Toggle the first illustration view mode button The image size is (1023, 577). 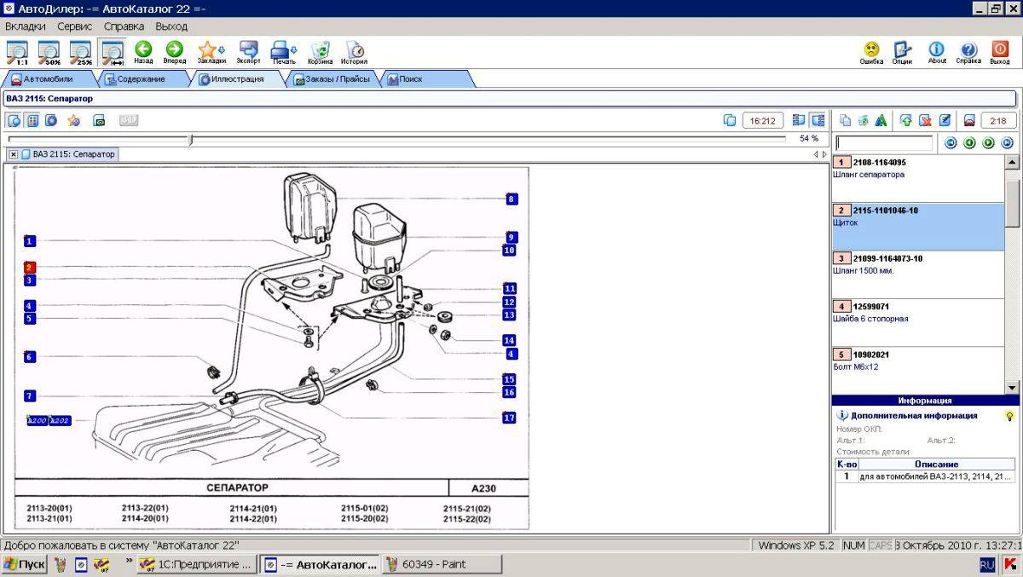14,120
